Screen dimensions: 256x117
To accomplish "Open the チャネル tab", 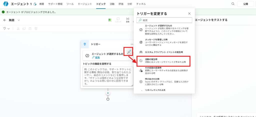I will click(141, 4).
